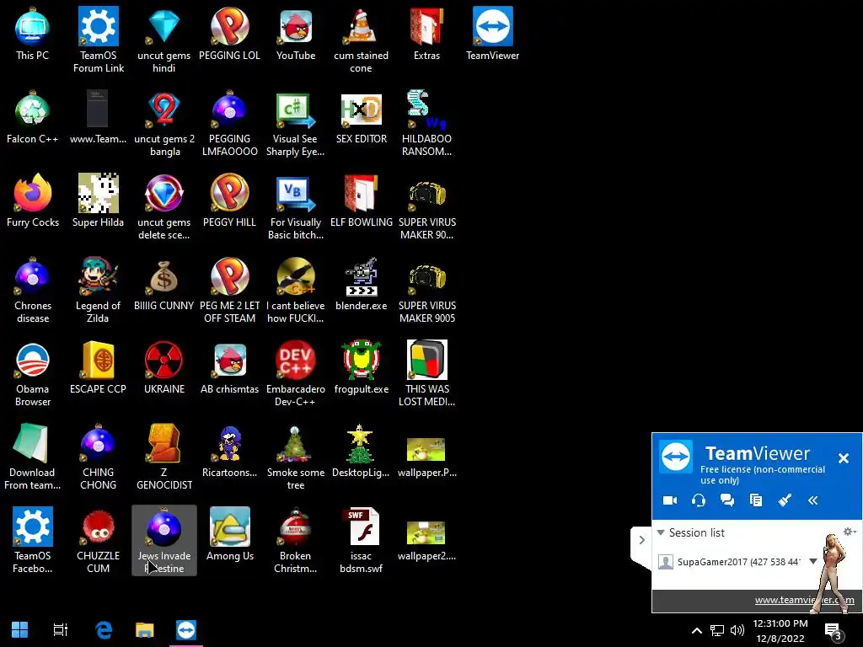Open the www.teamviewer.com link
The width and height of the screenshot is (863, 647).
coord(804,600)
